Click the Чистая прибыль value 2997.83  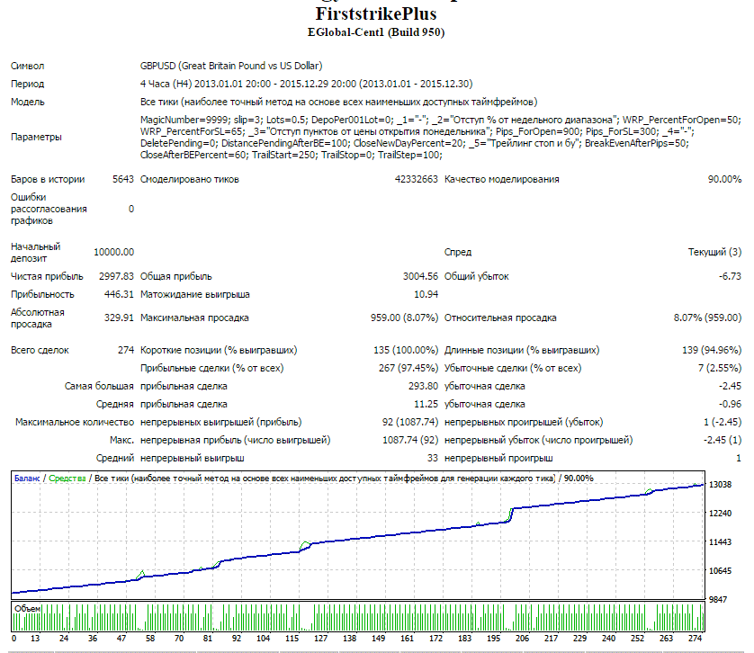point(116,276)
